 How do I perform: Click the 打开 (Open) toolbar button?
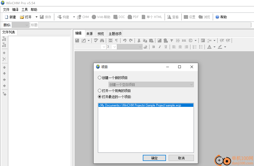(x=26, y=17)
